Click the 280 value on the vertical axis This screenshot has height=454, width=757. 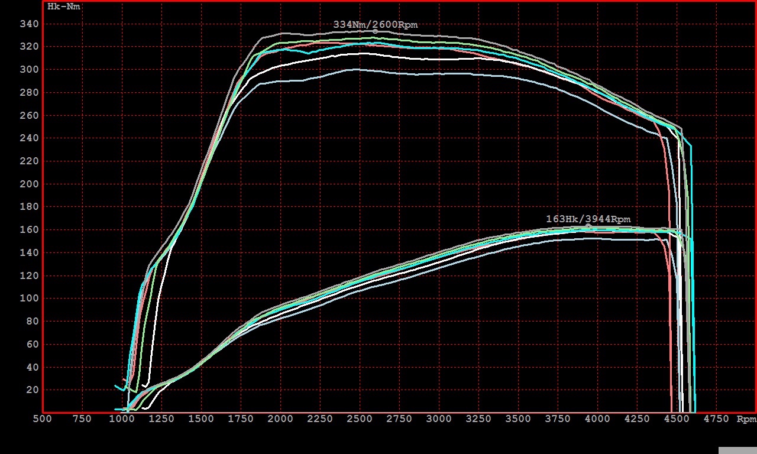click(29, 92)
